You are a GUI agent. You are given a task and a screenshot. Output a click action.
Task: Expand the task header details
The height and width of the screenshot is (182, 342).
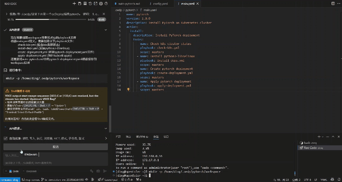(x=7, y=14)
